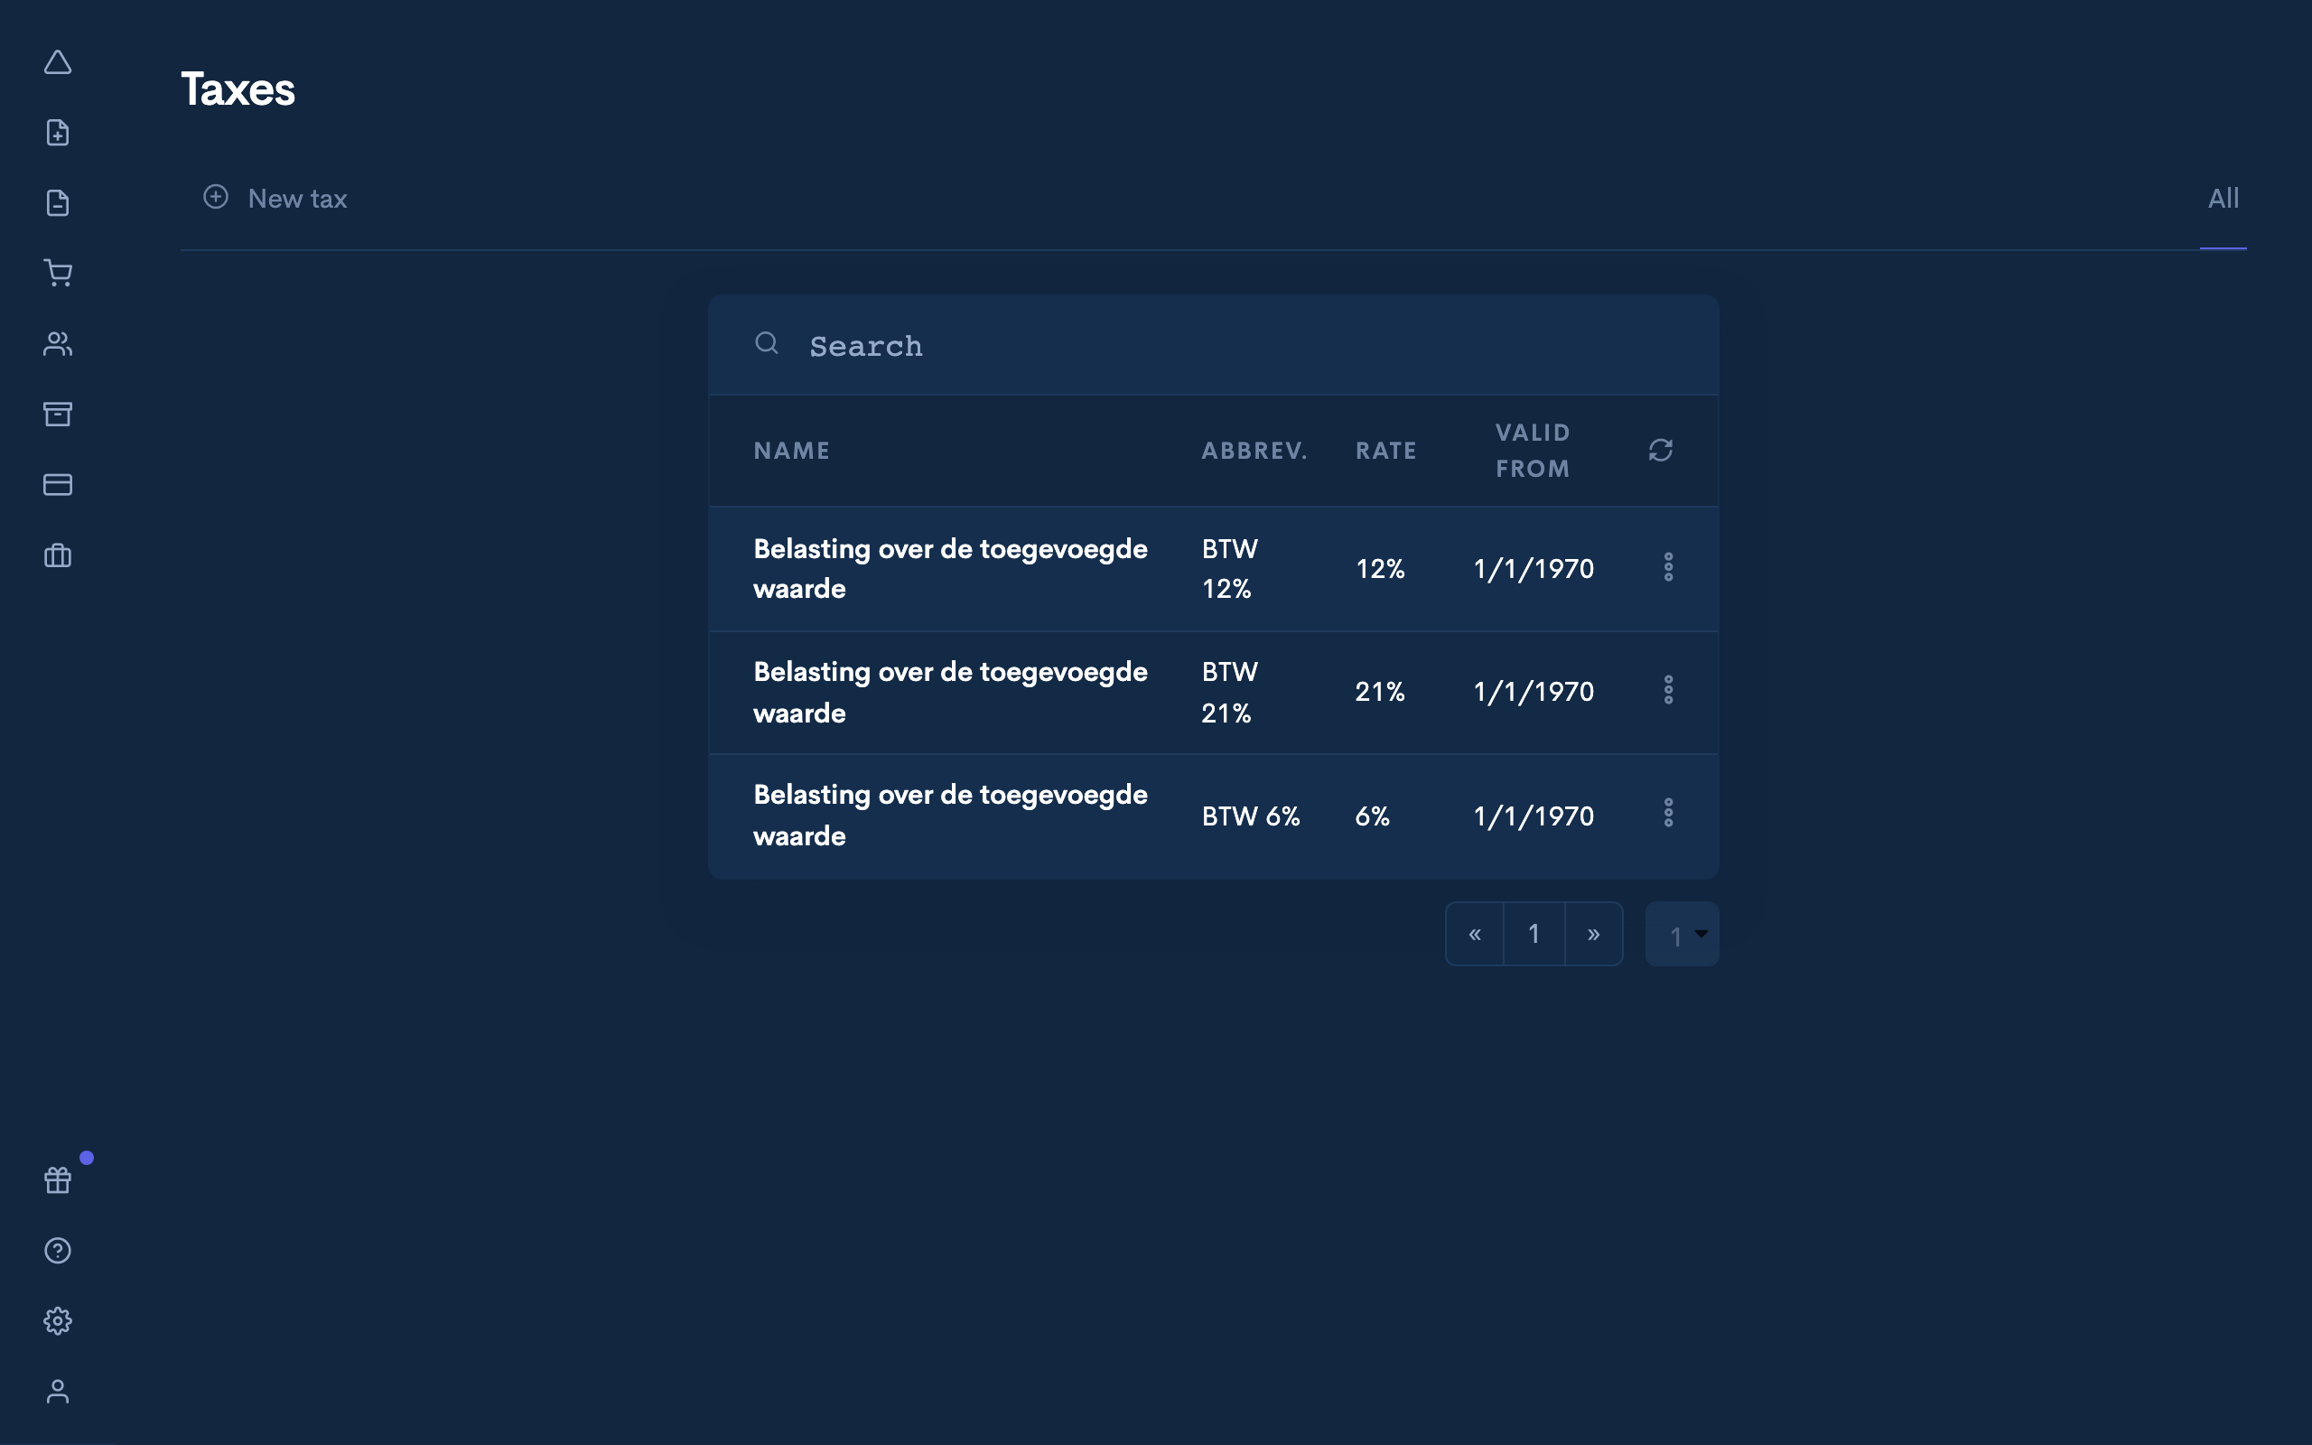The height and width of the screenshot is (1445, 2312).
Task: Open the user profile icon
Action: coord(57,1392)
